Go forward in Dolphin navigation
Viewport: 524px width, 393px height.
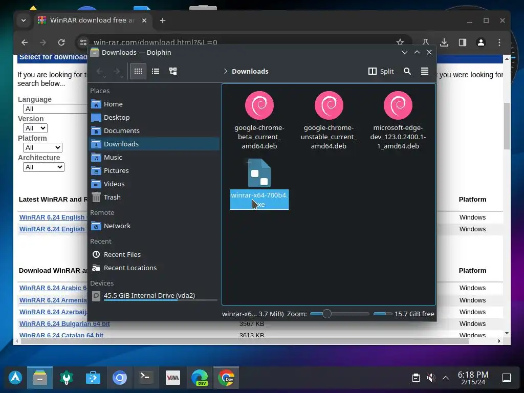[117, 72]
